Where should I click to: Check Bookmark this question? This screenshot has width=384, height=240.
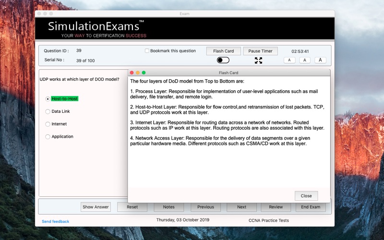(147, 51)
